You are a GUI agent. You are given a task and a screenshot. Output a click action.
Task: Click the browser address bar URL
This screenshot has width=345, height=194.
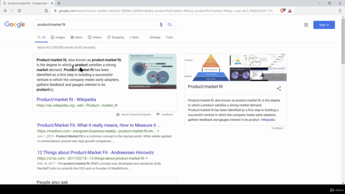coord(167,11)
